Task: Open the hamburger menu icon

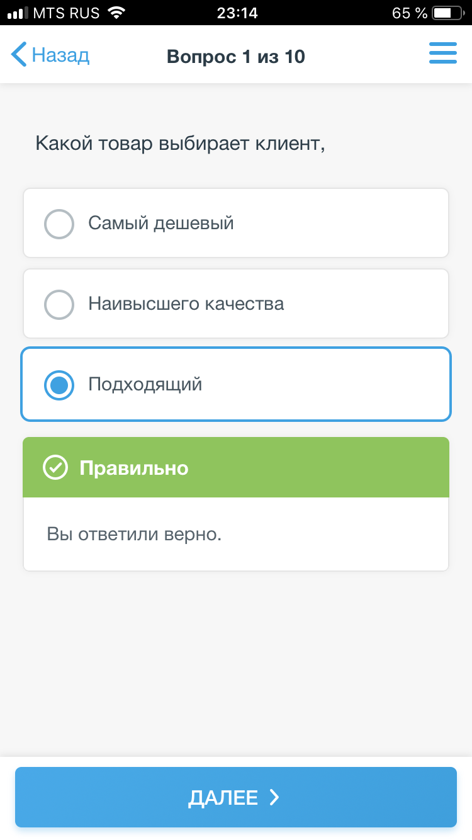Action: pyautogui.click(x=442, y=54)
